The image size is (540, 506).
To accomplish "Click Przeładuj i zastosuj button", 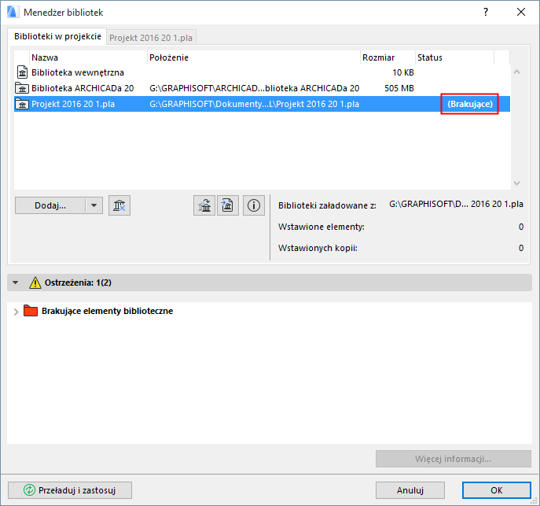I will point(70,490).
